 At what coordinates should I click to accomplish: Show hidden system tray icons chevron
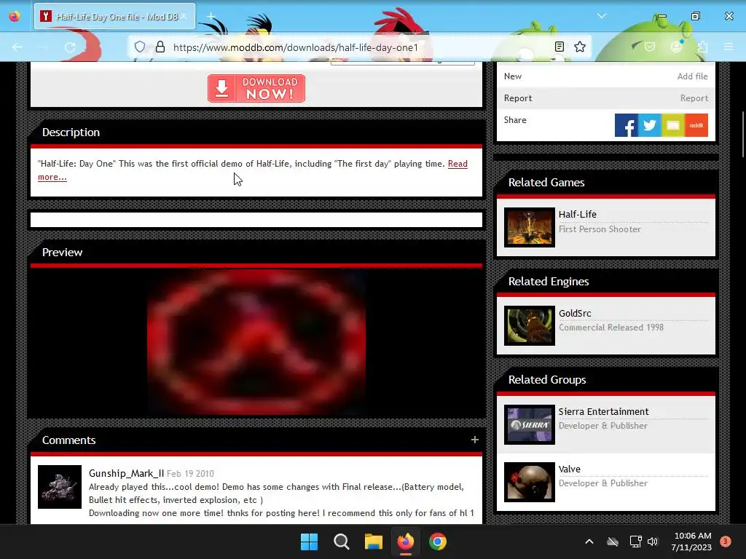tap(589, 542)
